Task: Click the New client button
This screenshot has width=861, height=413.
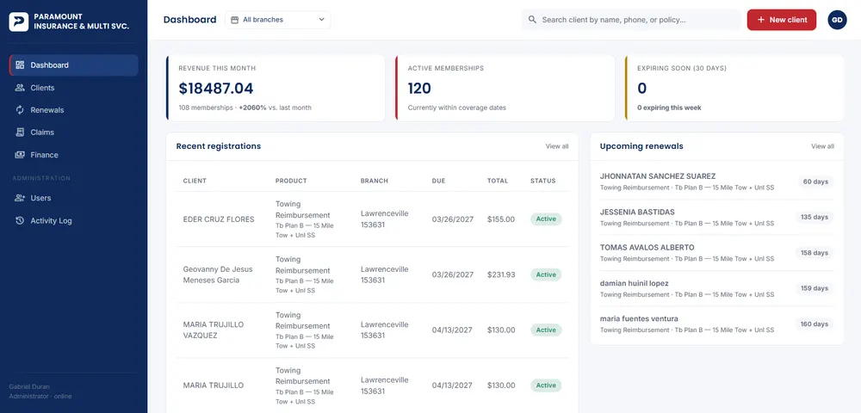Action: [x=782, y=20]
